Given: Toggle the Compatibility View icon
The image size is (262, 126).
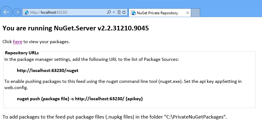Looking at the screenshot, I should (119, 12).
